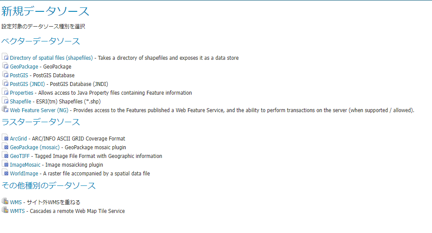Image resolution: width=432 pixels, height=233 pixels.
Task: Click the raster icon next to ArcGrid
Action: pyautogui.click(x=5, y=138)
